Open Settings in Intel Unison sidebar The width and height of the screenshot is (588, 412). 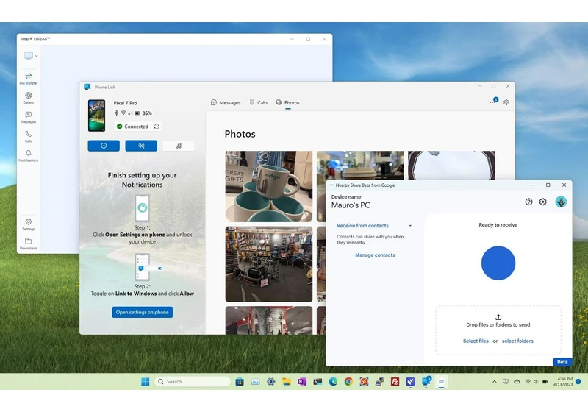[29, 224]
